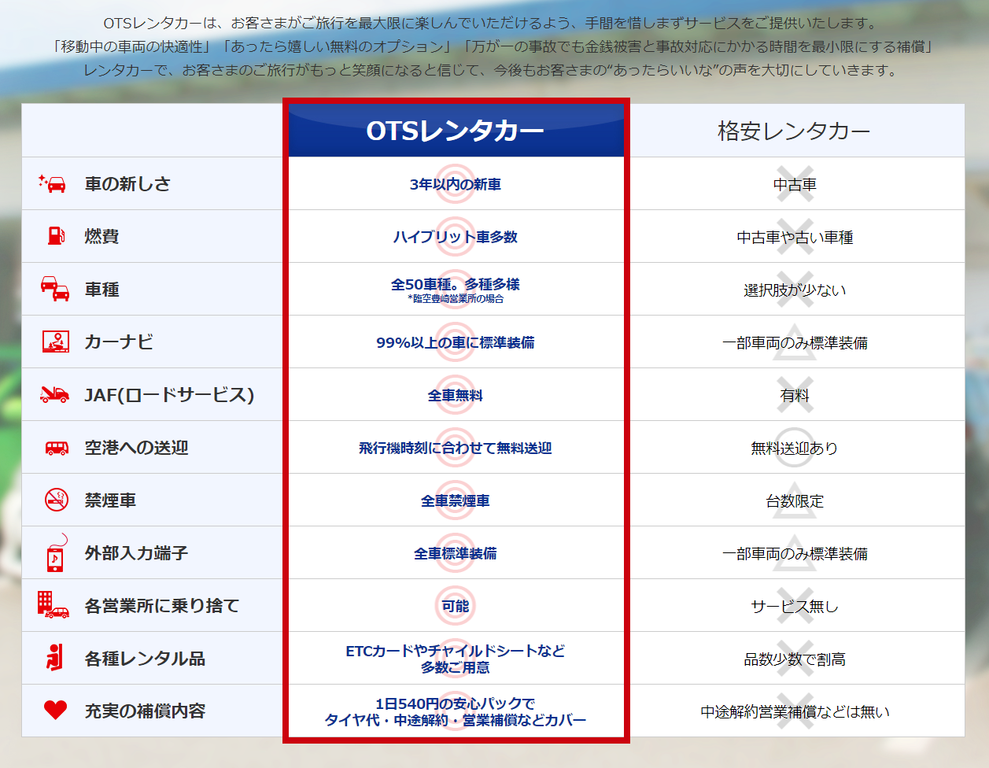Click the 中古車 cell in budget column
The image size is (989, 768).
tap(795, 185)
